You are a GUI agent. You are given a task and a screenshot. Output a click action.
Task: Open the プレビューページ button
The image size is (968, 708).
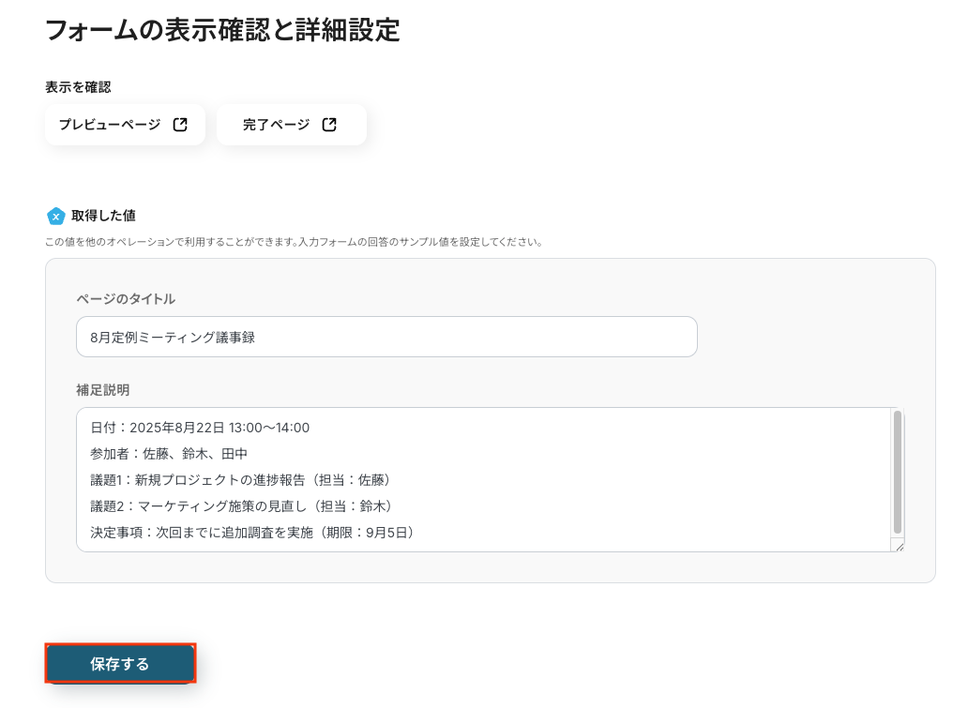coord(125,125)
